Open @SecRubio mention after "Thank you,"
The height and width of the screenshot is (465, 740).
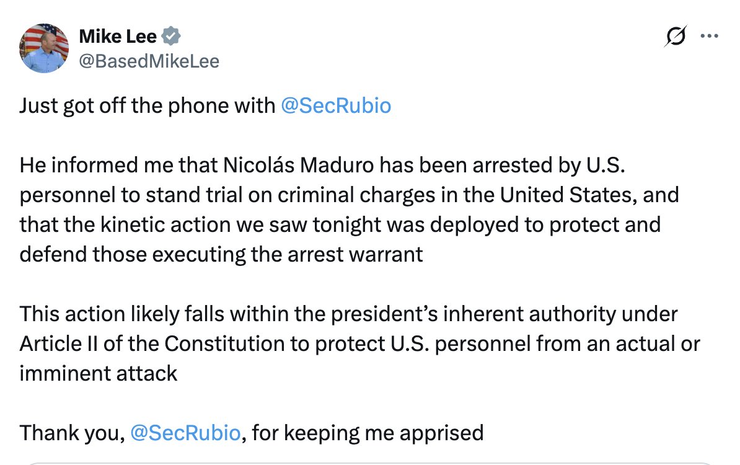click(x=185, y=432)
